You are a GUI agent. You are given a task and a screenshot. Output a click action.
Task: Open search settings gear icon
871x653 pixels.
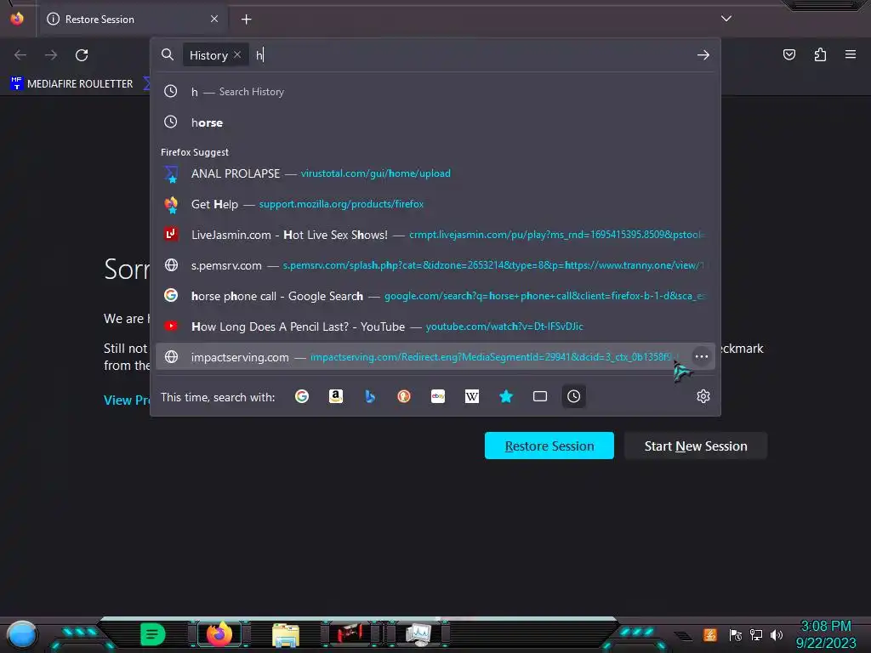[703, 396]
